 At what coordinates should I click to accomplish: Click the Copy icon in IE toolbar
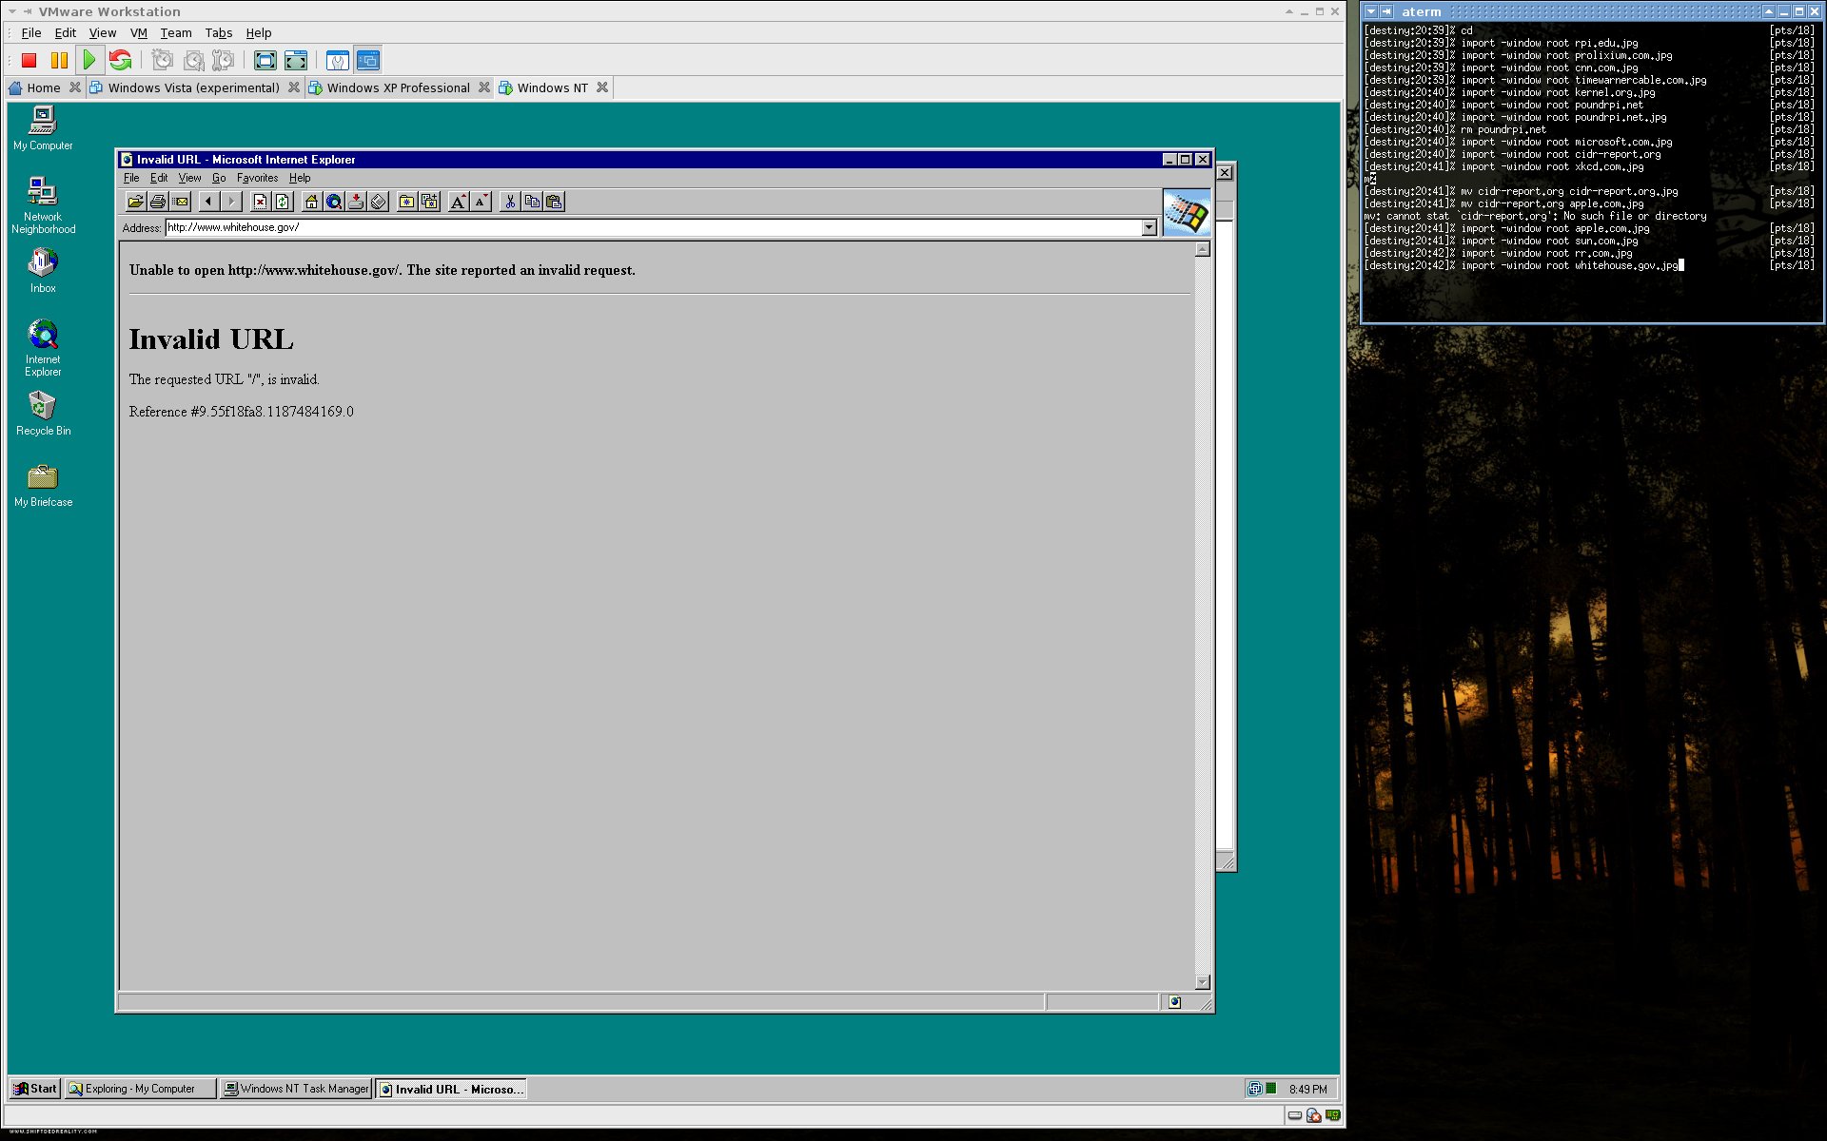[x=532, y=202]
